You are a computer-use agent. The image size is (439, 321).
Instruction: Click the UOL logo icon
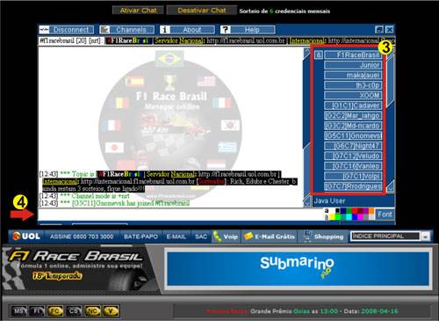tap(26, 236)
